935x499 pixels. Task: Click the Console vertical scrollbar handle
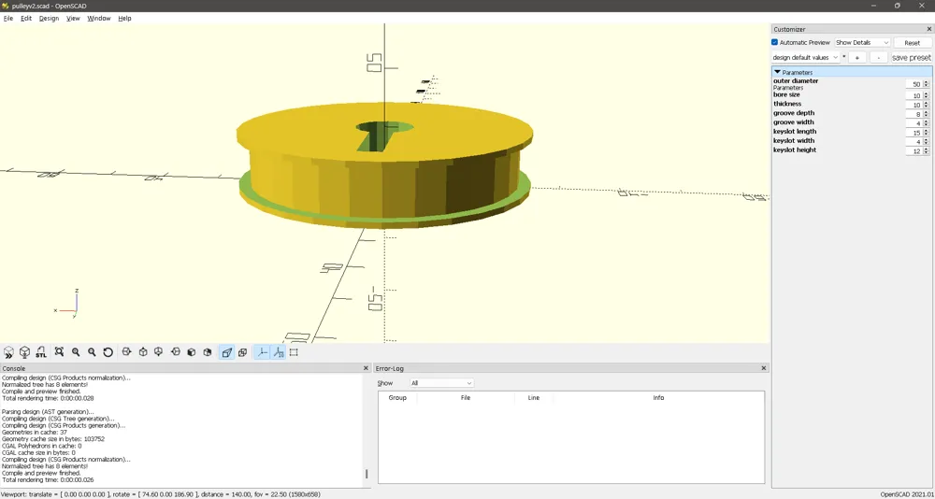[x=367, y=474]
